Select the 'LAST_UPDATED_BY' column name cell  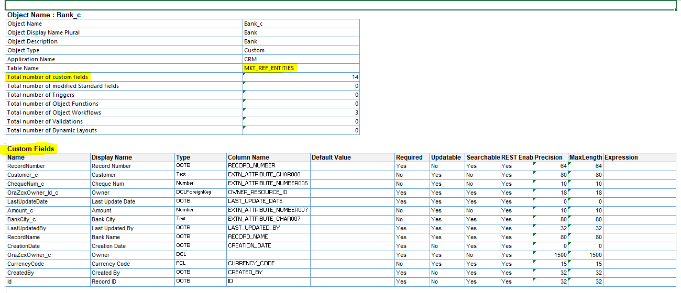coord(268,228)
